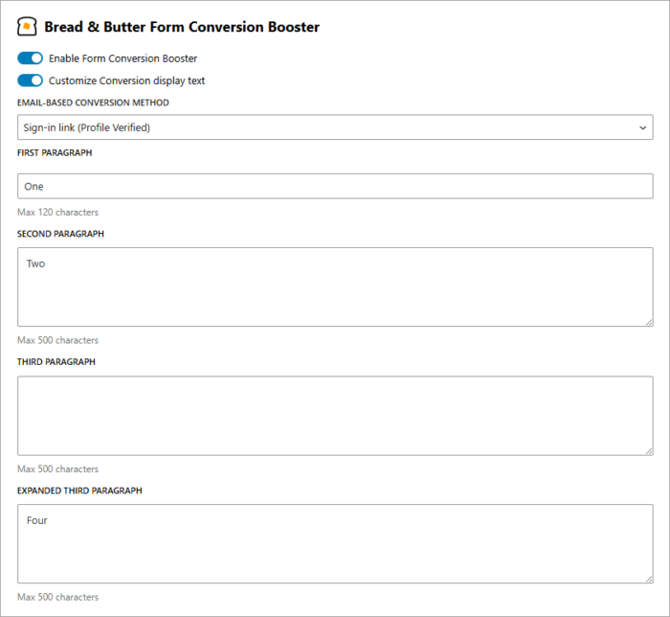Click into the Second Paragraph text area

(x=335, y=286)
